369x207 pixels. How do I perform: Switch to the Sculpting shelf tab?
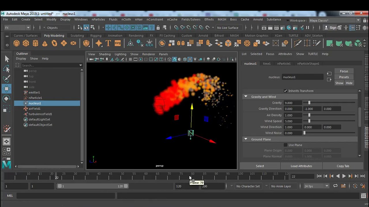pos(77,36)
